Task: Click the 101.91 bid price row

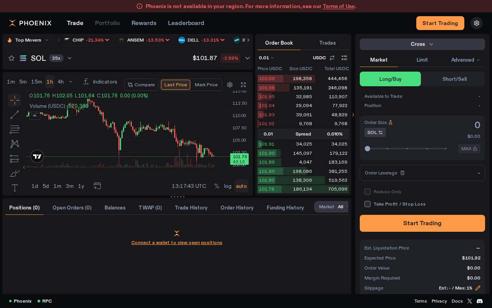Action: [x=303, y=144]
